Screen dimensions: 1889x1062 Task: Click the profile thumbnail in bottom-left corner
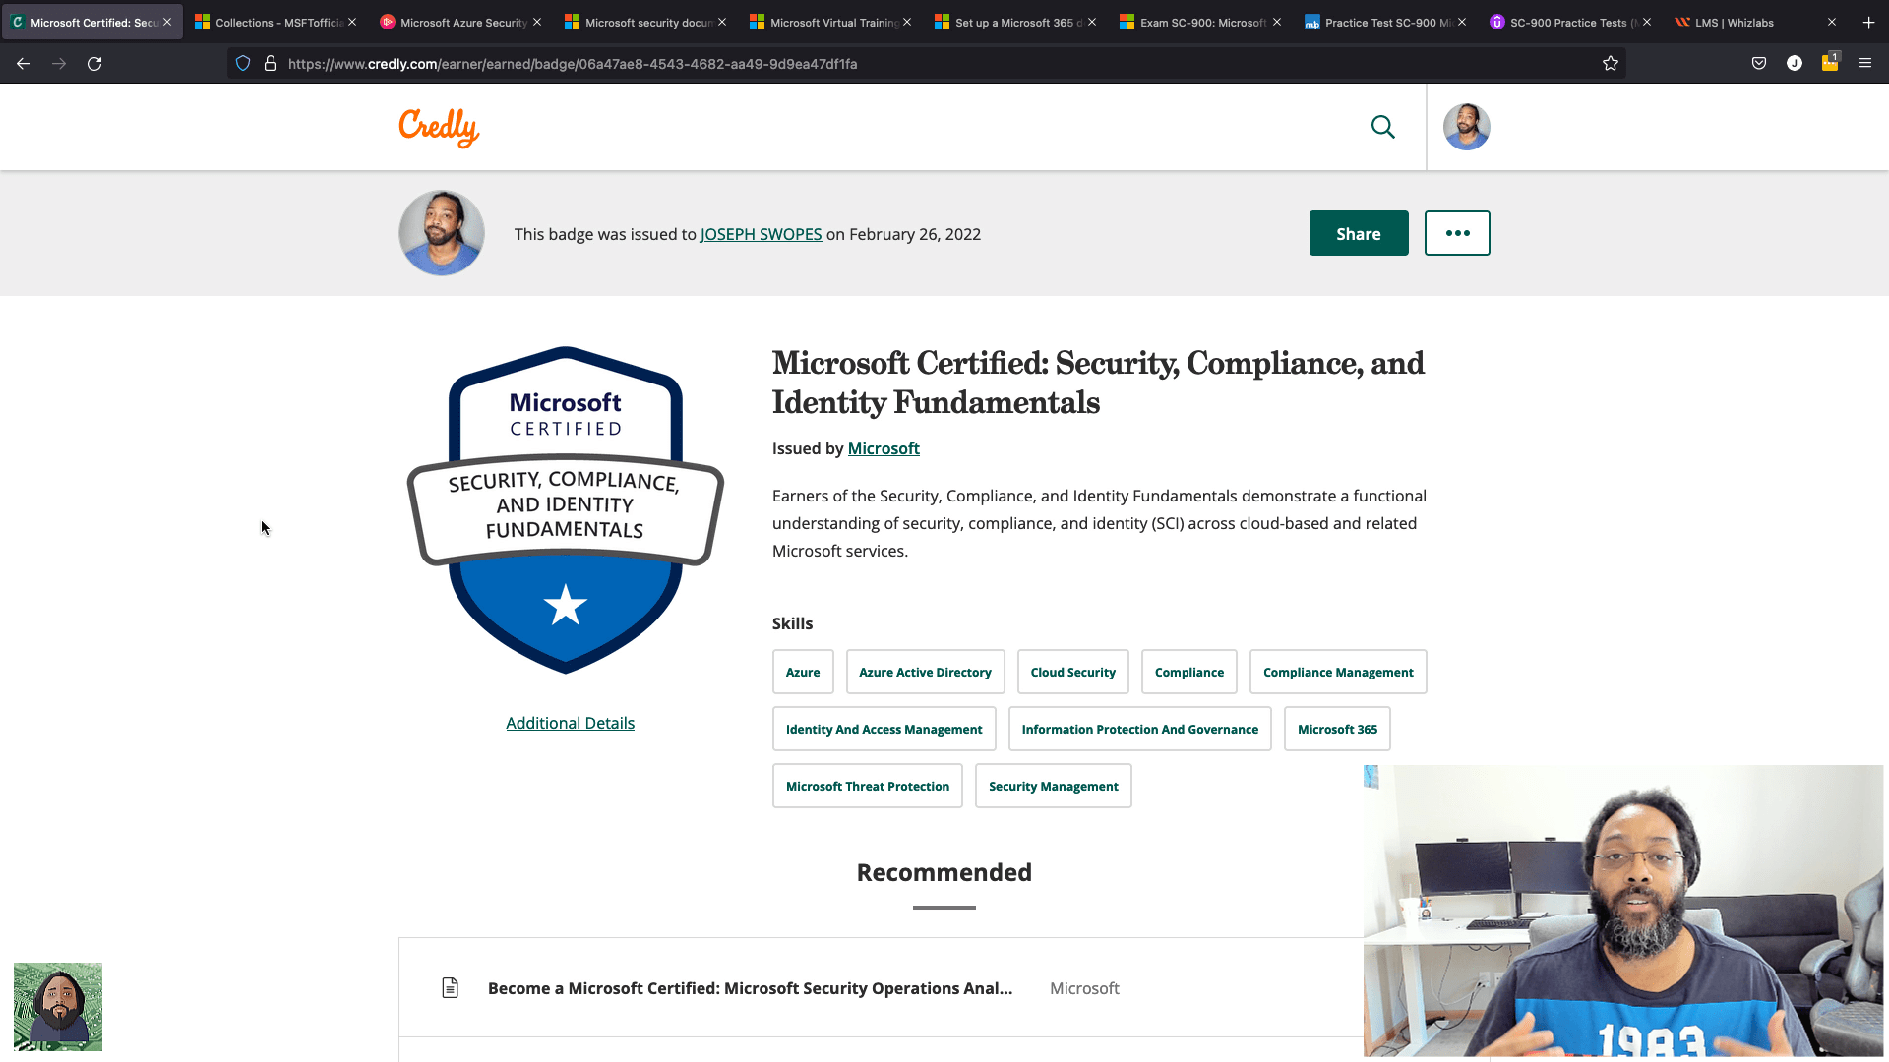click(x=57, y=1006)
